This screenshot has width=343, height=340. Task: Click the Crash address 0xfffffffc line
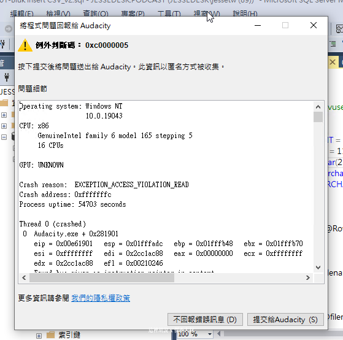click(65, 195)
